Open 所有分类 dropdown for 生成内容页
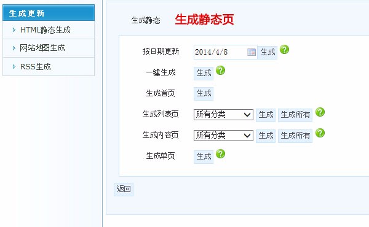369x227 pixels. (223, 136)
